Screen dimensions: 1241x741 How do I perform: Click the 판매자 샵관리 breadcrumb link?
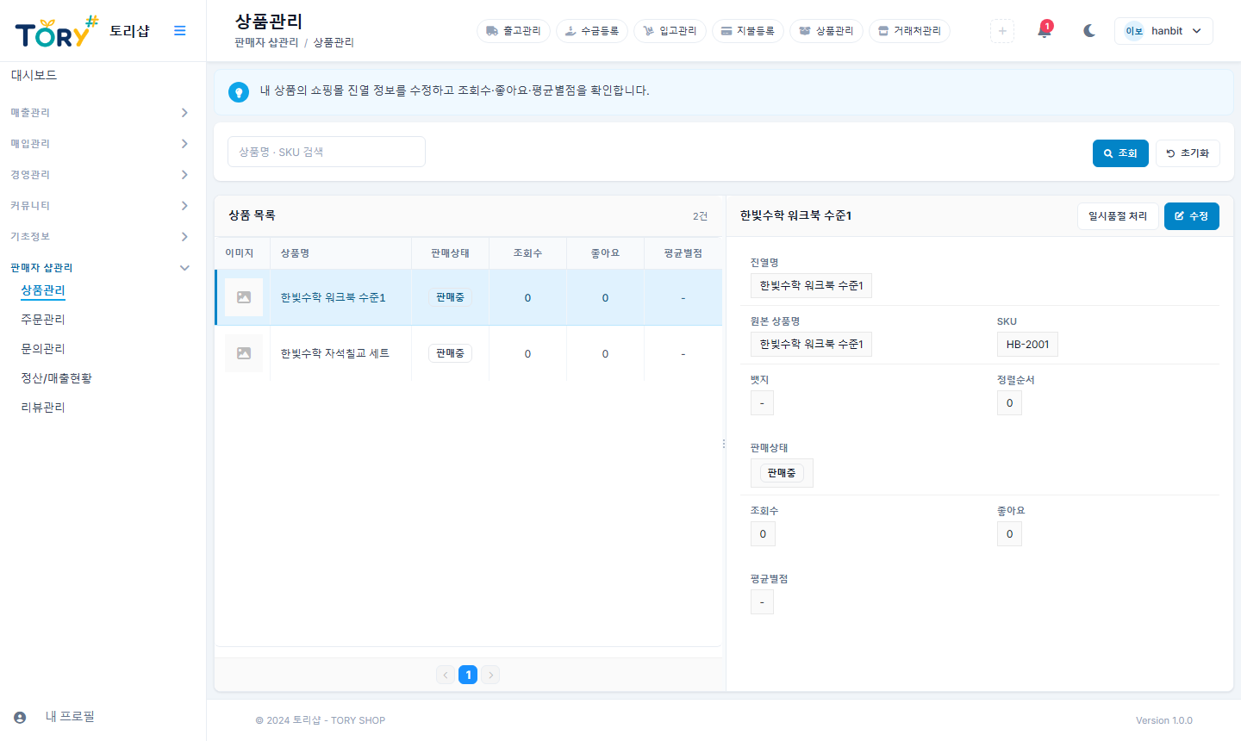pos(266,42)
